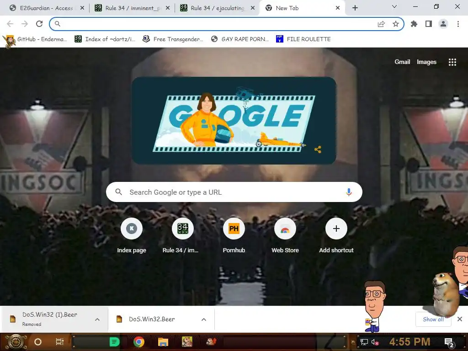Click the forward navigation arrow
The image size is (468, 351).
click(x=25, y=24)
